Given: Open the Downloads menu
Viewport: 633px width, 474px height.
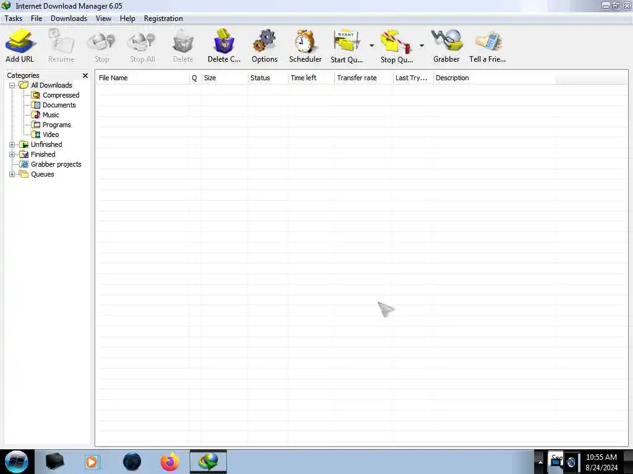Looking at the screenshot, I should (x=69, y=19).
